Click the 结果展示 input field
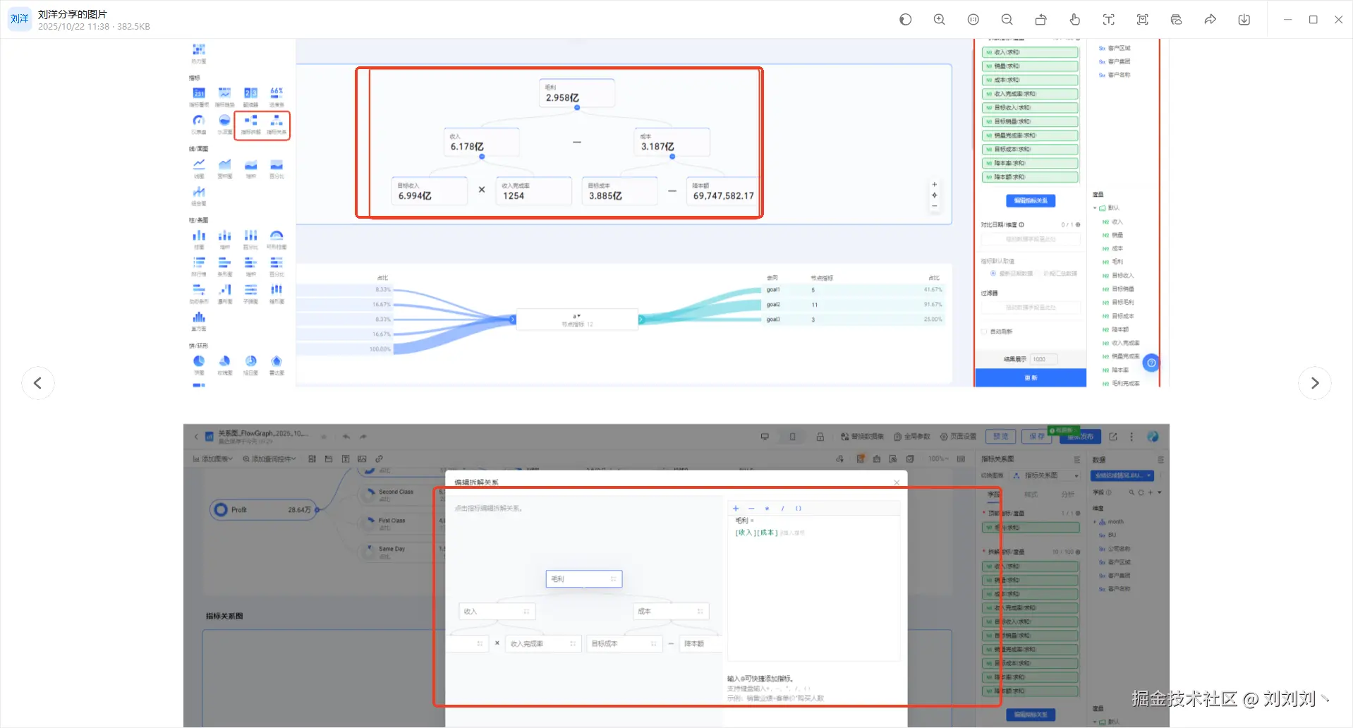The image size is (1353, 728). click(x=1043, y=359)
